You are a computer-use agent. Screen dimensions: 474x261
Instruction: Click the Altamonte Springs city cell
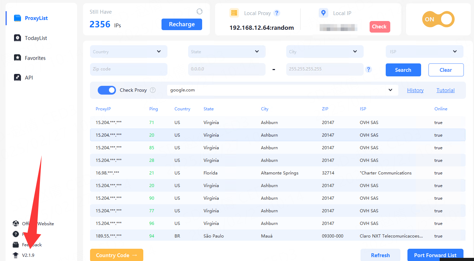tap(280, 173)
